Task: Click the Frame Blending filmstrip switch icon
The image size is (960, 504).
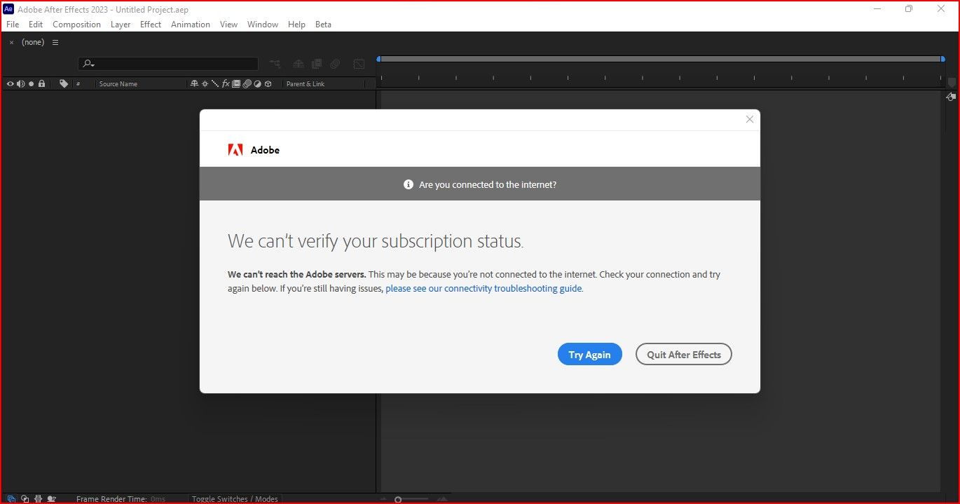Action: [236, 83]
